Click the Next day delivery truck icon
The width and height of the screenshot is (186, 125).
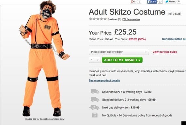[94, 107]
